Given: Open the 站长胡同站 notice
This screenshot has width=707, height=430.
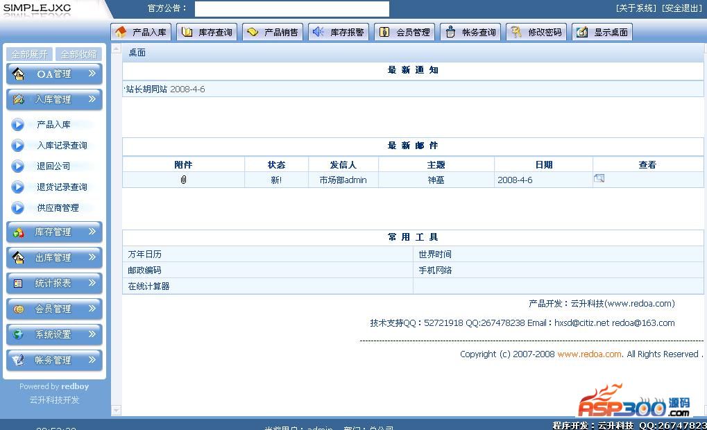Looking at the screenshot, I should (146, 89).
